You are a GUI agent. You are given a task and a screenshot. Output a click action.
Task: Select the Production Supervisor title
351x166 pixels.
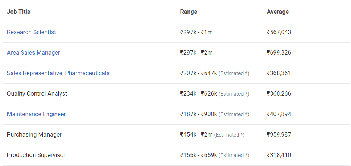point(36,155)
